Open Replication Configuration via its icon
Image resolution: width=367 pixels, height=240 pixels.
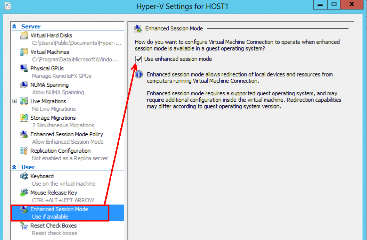point(23,151)
